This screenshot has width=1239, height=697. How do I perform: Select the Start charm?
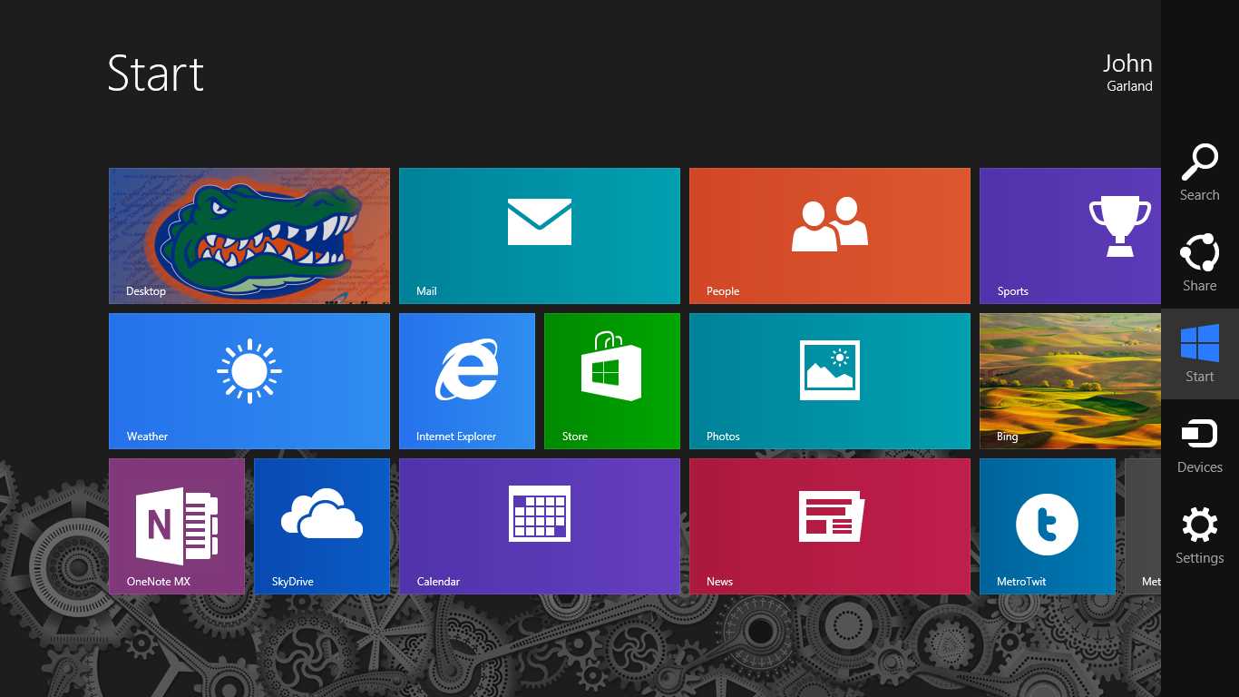click(1199, 354)
